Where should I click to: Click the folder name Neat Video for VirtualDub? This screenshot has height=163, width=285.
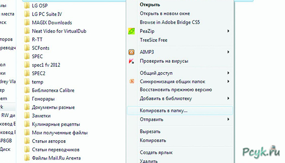[x=59, y=31]
